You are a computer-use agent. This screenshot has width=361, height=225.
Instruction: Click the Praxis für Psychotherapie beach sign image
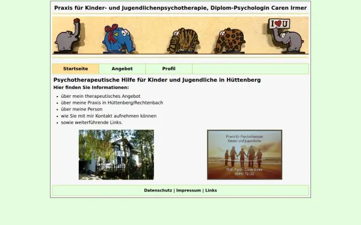pyautogui.click(x=244, y=155)
